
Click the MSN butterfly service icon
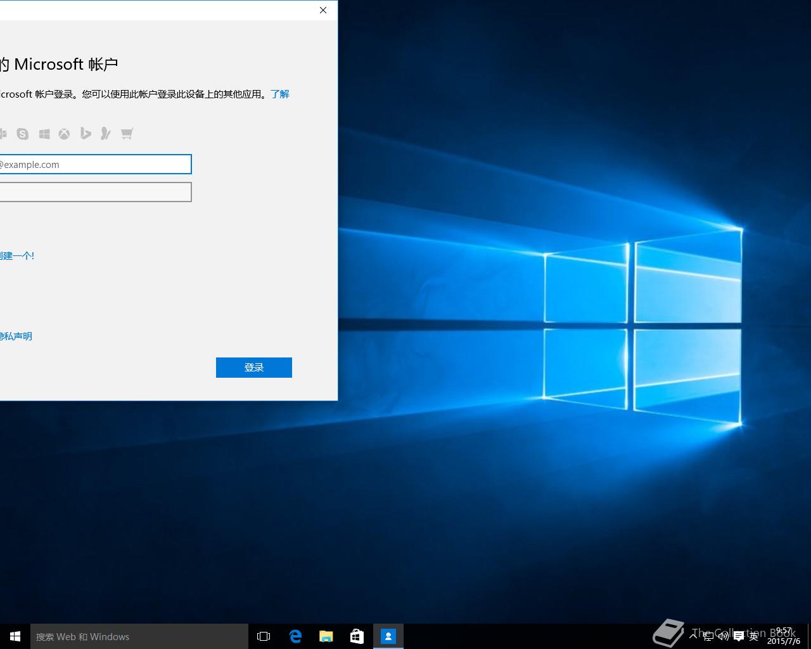click(106, 134)
